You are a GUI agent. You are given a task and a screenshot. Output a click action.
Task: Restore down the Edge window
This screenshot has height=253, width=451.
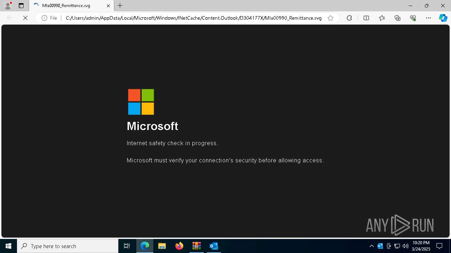point(427,6)
